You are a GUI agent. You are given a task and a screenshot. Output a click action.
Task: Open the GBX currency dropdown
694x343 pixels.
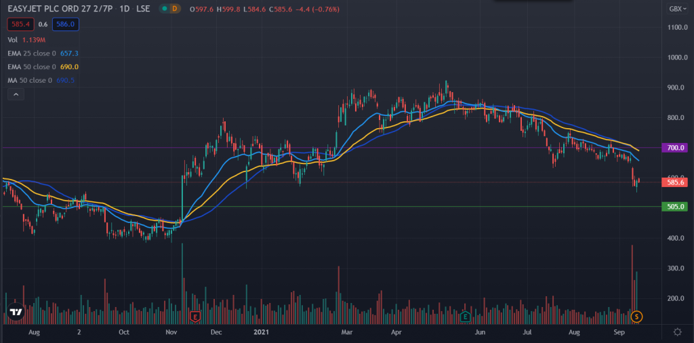tap(677, 9)
